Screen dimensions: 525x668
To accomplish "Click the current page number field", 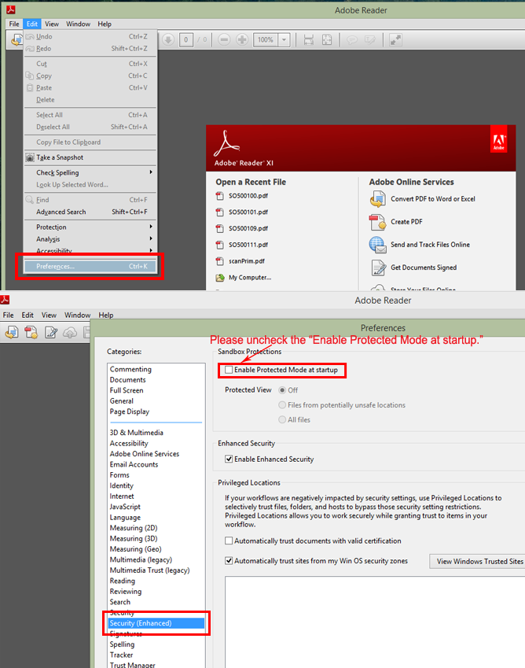I will point(186,40).
